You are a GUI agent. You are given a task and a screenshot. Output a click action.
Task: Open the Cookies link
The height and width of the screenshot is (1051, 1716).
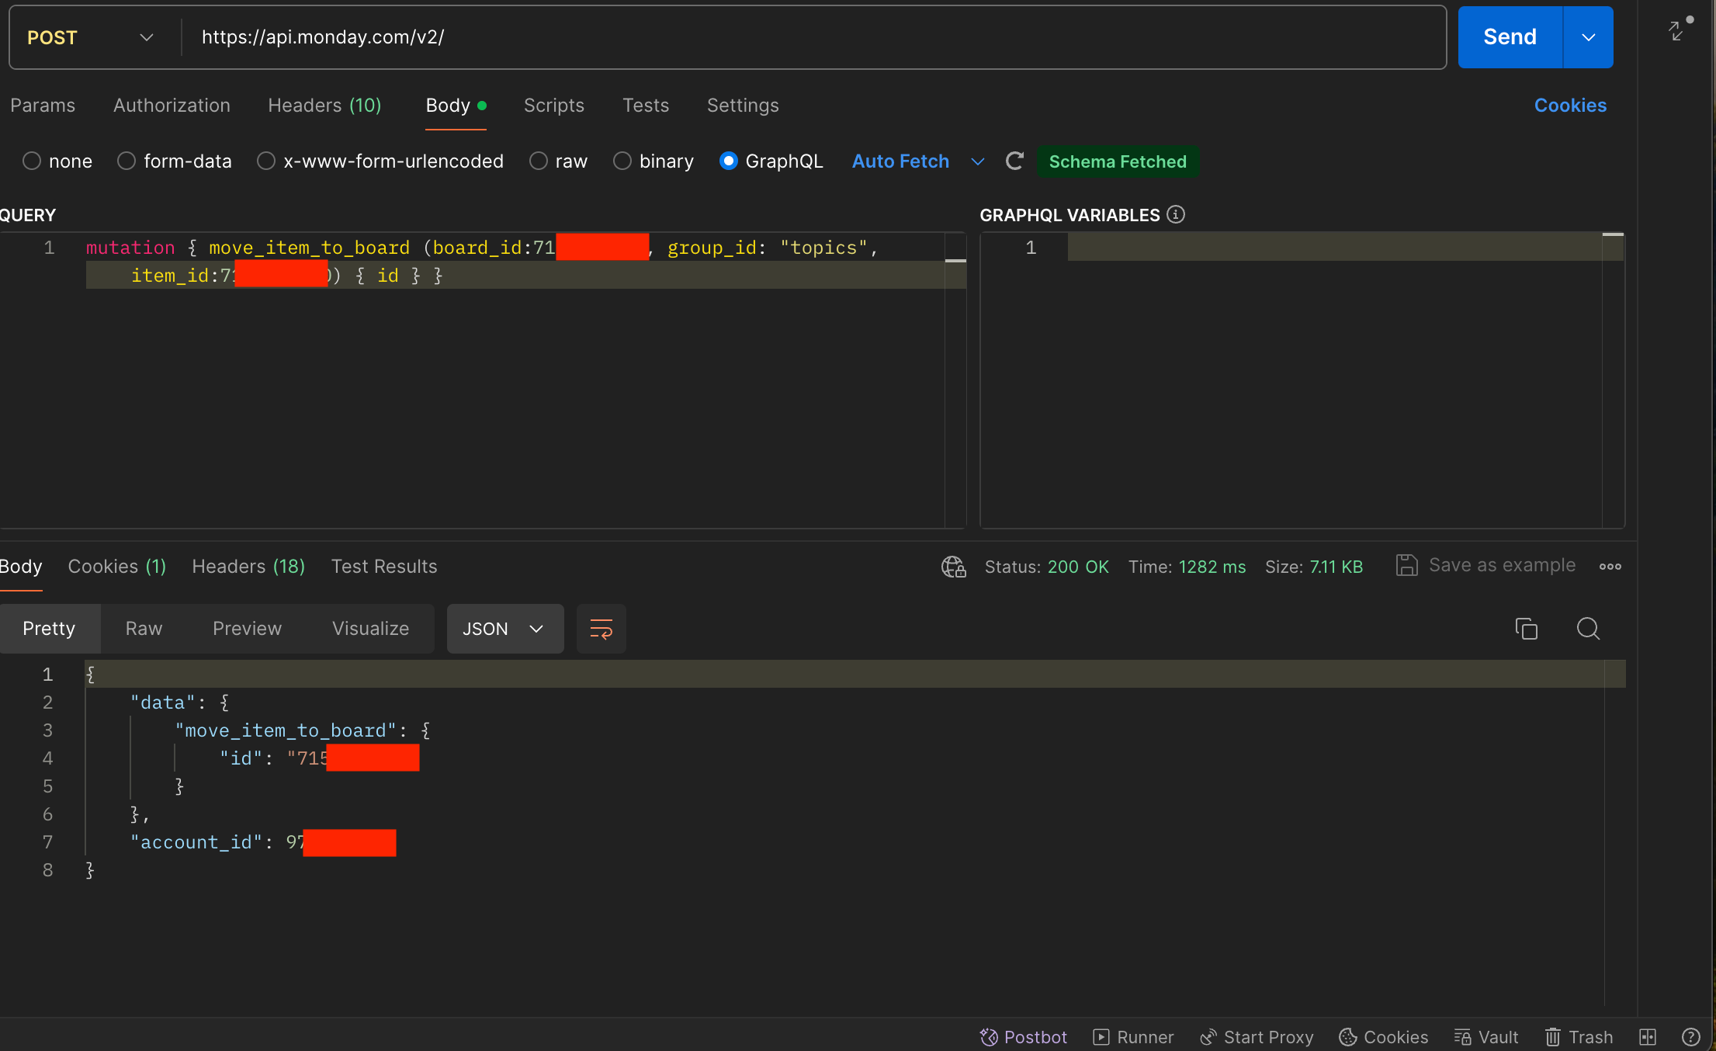pyautogui.click(x=1570, y=105)
